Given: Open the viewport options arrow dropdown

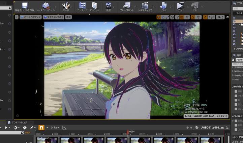Looking at the screenshot, I should pos(17,17).
